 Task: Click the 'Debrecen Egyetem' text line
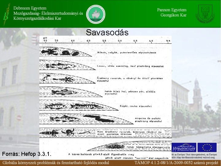pyautogui.click(x=30, y=8)
